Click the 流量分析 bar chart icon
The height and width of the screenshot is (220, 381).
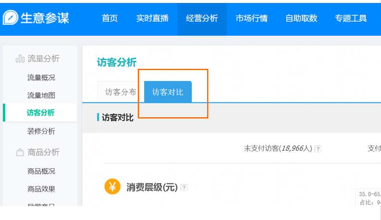20,59
